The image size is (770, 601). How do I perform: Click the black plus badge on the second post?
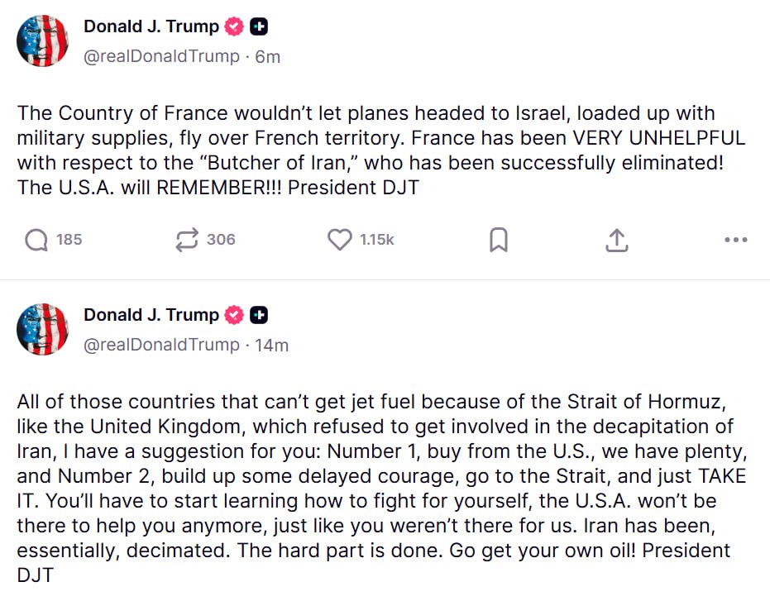[x=259, y=315]
